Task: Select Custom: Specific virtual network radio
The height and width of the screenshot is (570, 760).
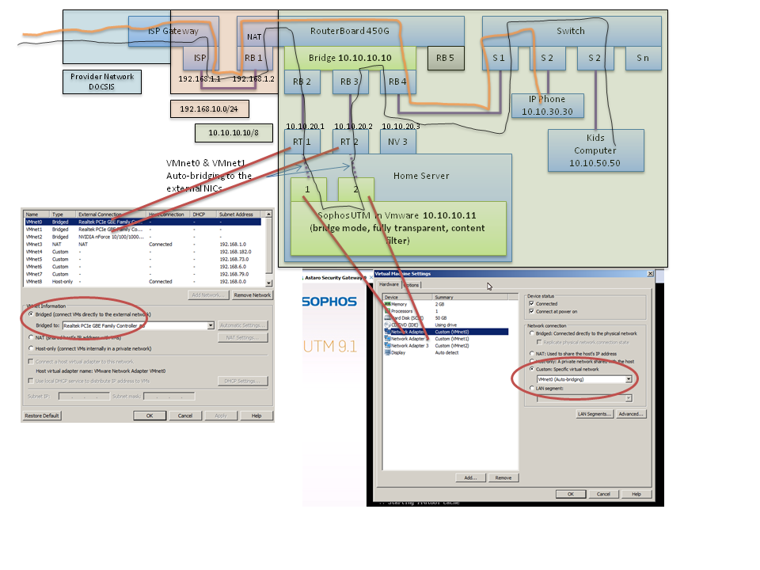Action: pyautogui.click(x=532, y=369)
